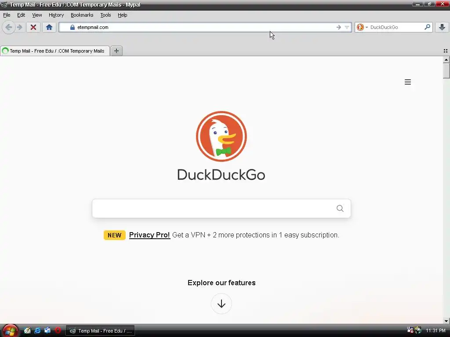Click the scrollbar up arrow
Viewport: 450px width, 337px height.
click(x=446, y=59)
